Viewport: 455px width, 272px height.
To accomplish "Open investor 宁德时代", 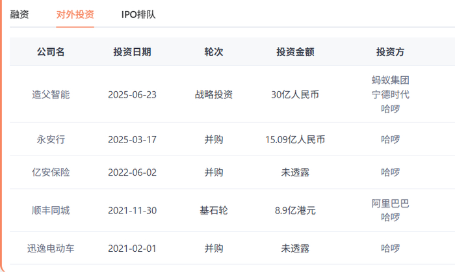I will coord(390,94).
